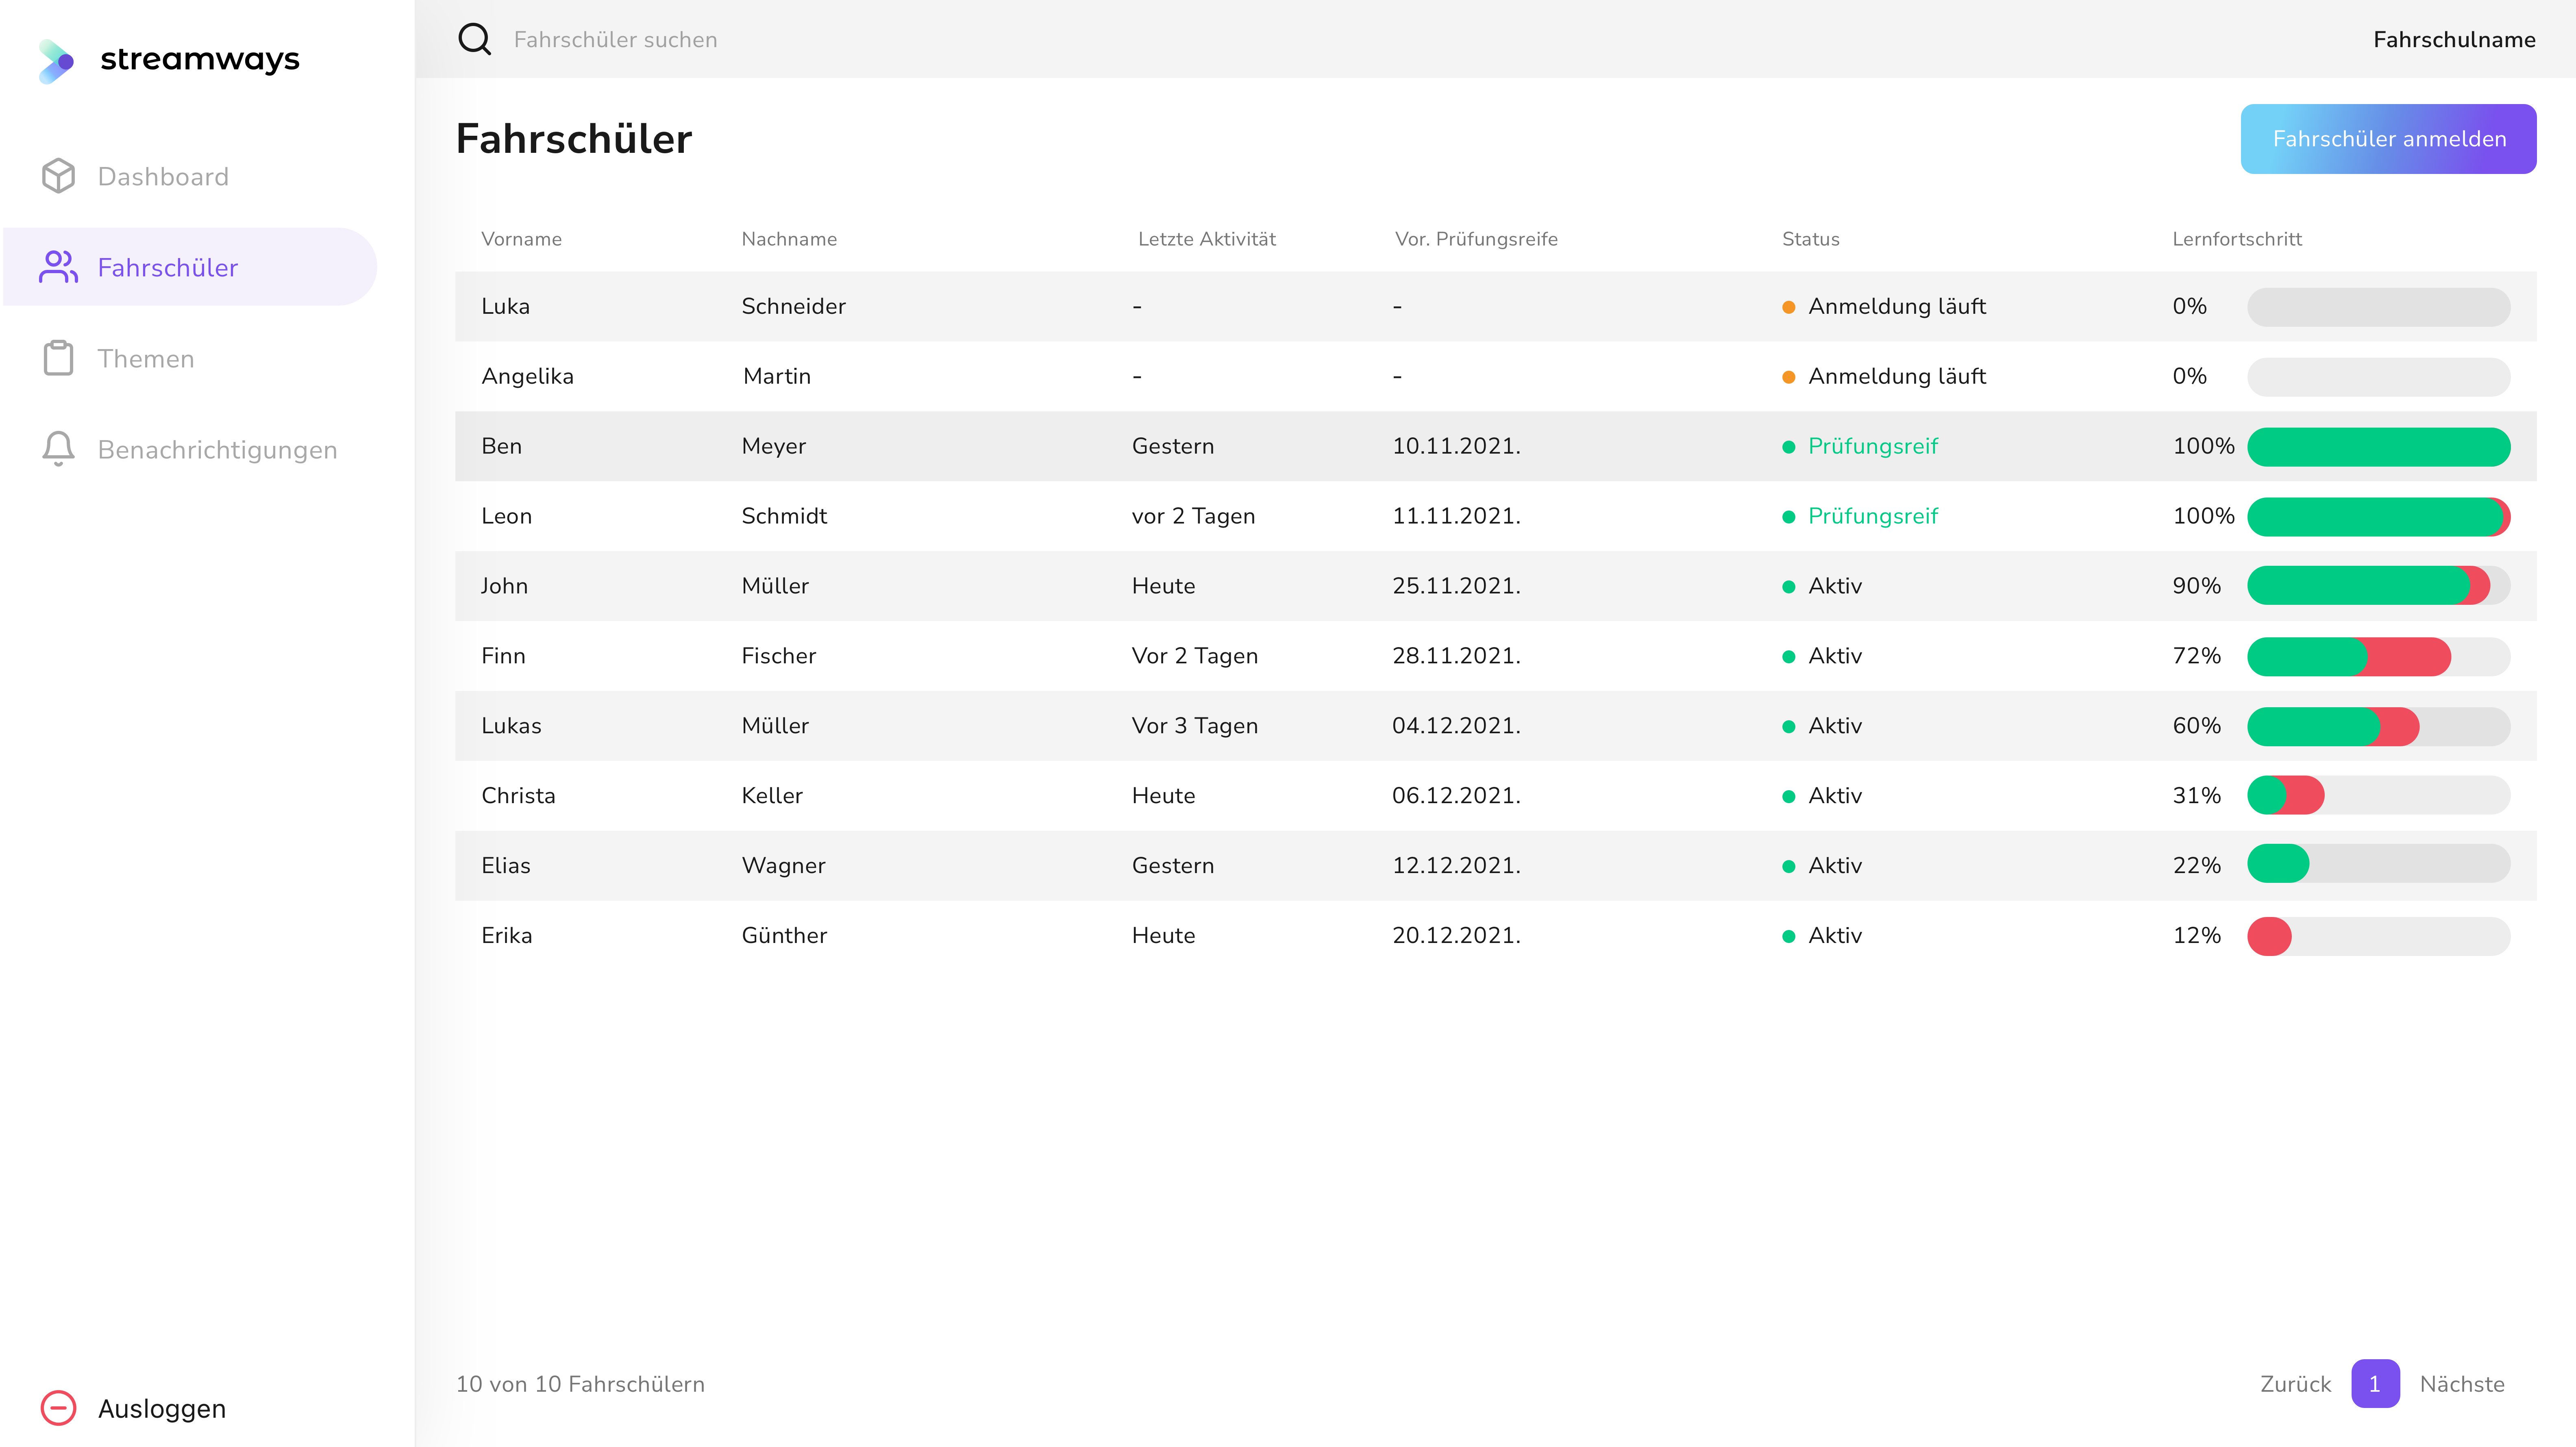The width and height of the screenshot is (2576, 1447).
Task: Click the red Ausloggen circle icon
Action: coord(58,1408)
